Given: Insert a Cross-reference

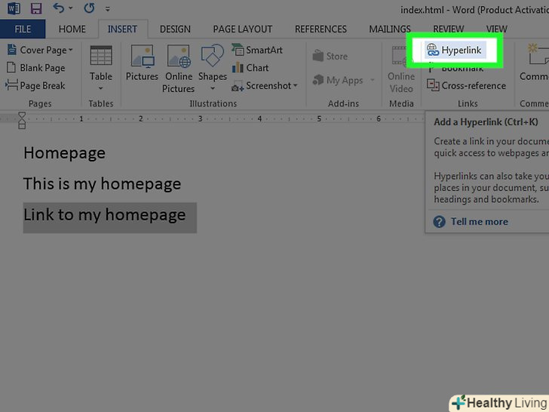Looking at the screenshot, I should tap(466, 85).
